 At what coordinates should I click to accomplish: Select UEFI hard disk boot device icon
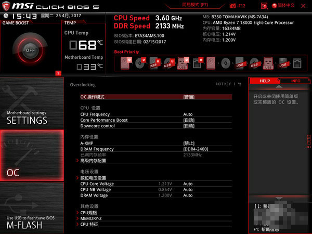pyautogui.click(x=125, y=63)
